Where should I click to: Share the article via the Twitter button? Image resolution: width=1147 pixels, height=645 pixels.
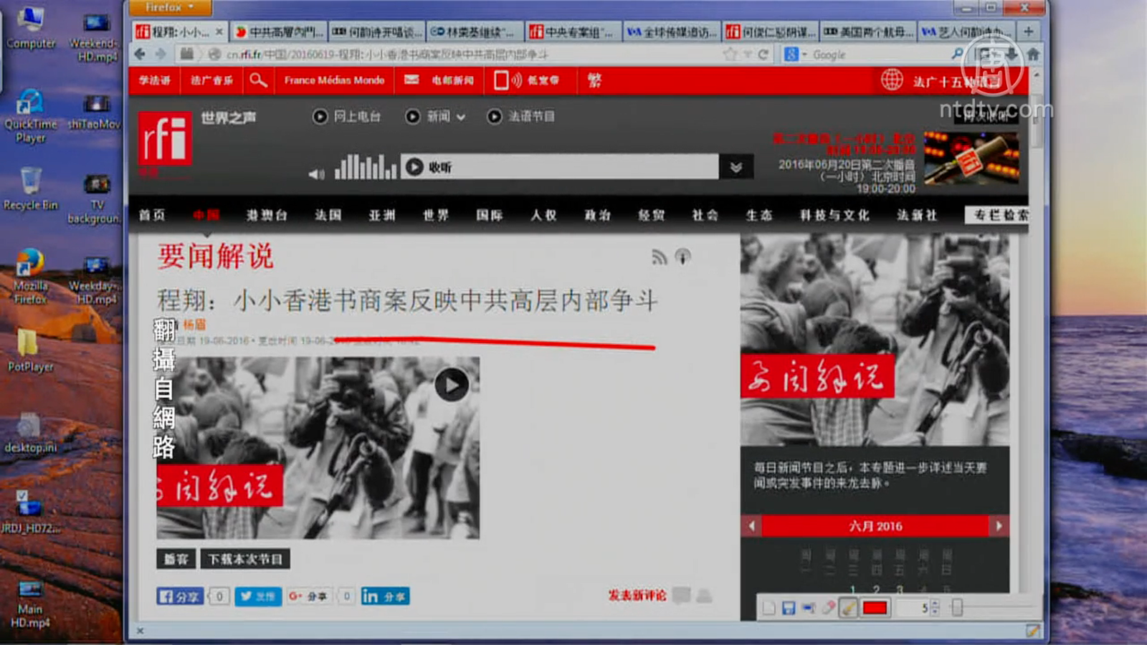258,596
